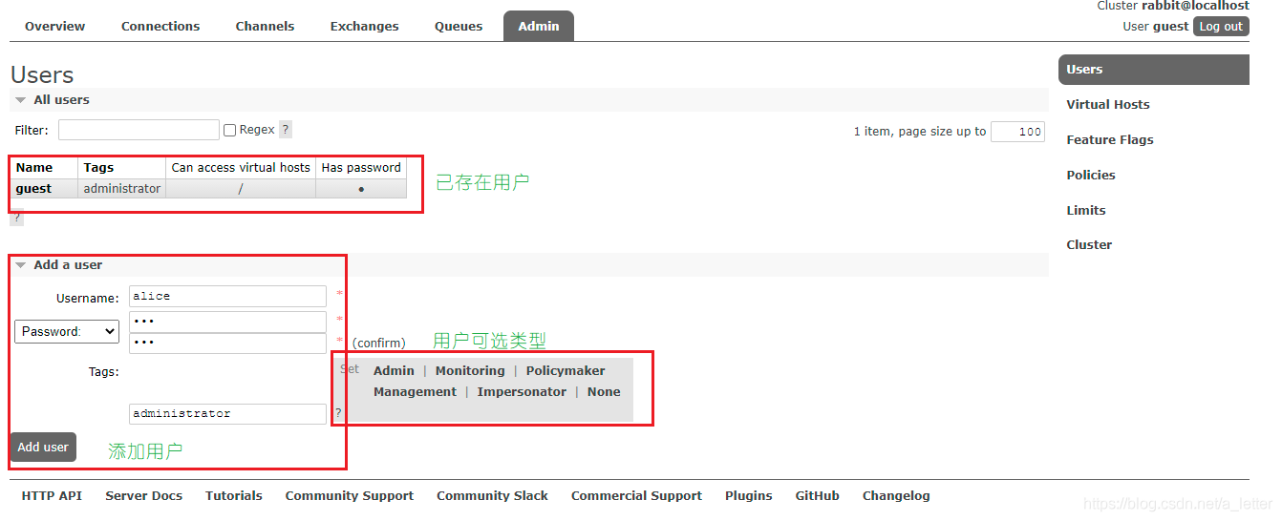Log out of the guest account
Screen dimensions: 1282x521
[x=1221, y=26]
